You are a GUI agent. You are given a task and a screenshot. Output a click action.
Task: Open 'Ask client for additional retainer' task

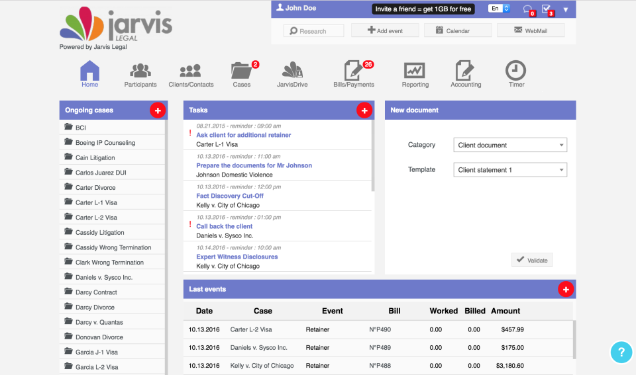243,135
